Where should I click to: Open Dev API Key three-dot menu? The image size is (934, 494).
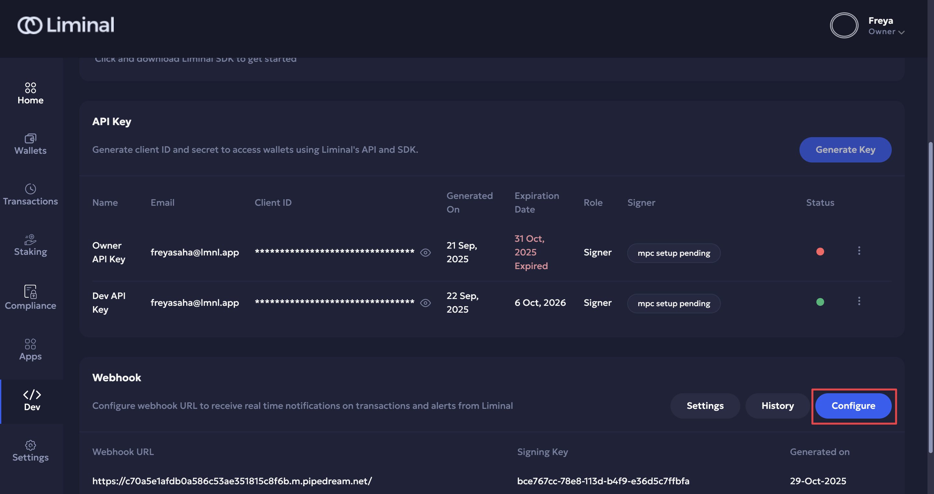pyautogui.click(x=859, y=301)
